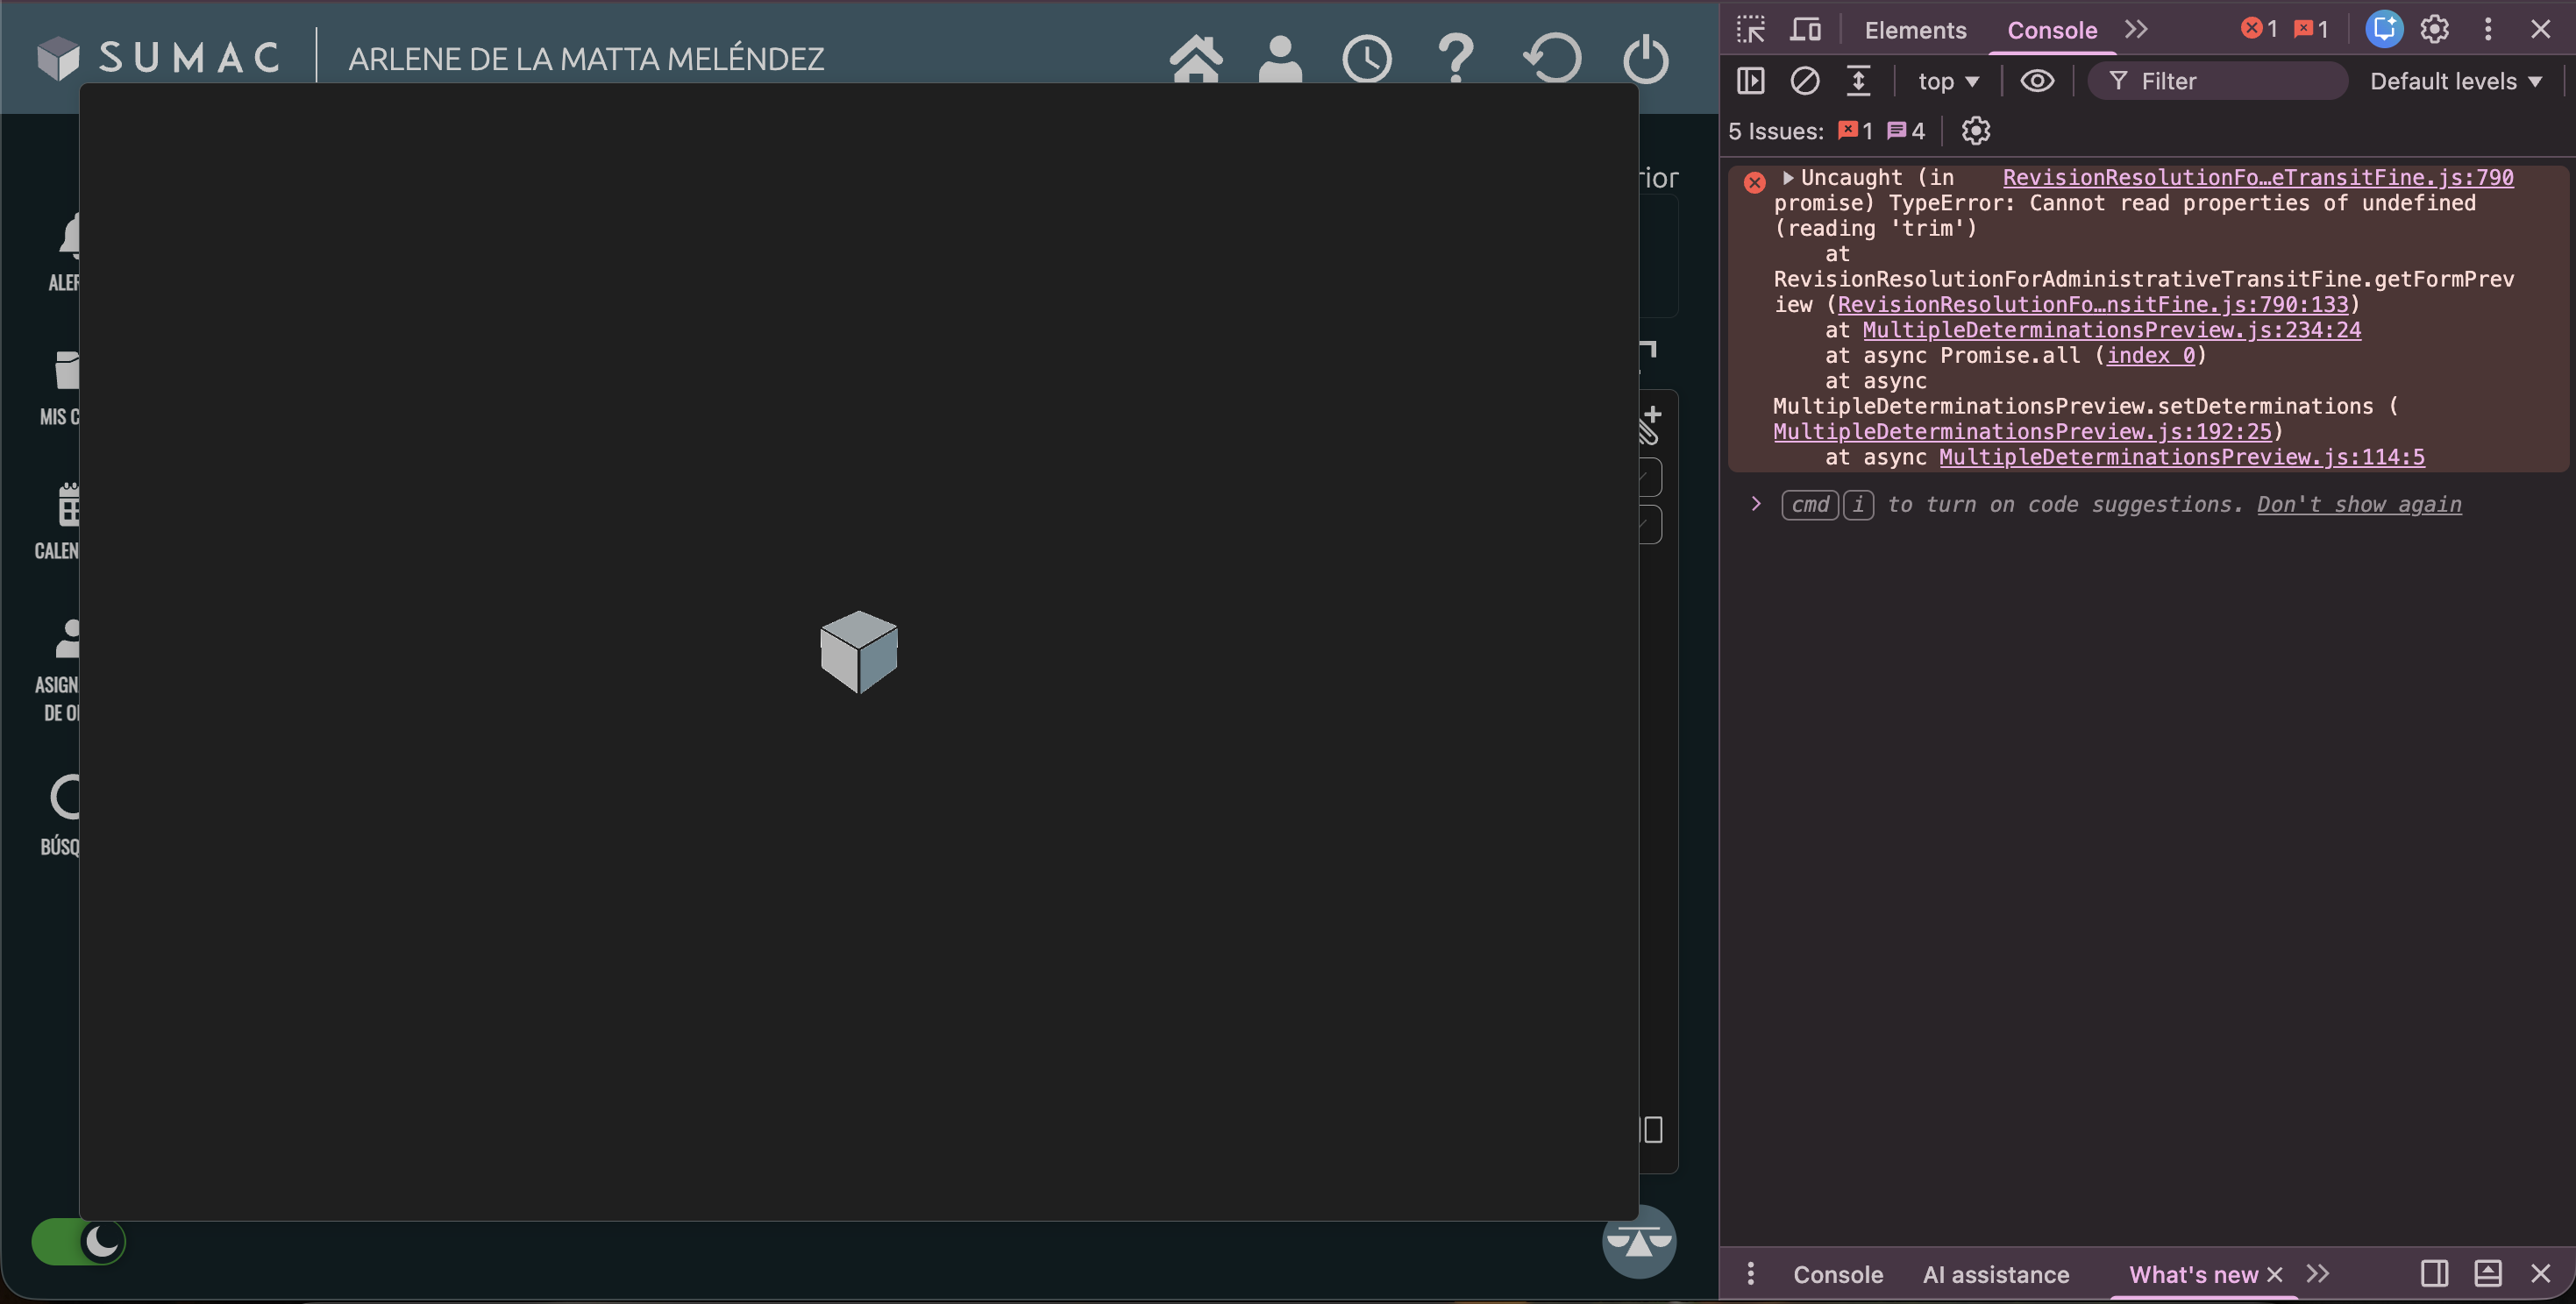This screenshot has height=1304, width=2576.
Task: Open RevisionResolutionFo…nsitFine.js:790:133 link
Action: (2092, 305)
